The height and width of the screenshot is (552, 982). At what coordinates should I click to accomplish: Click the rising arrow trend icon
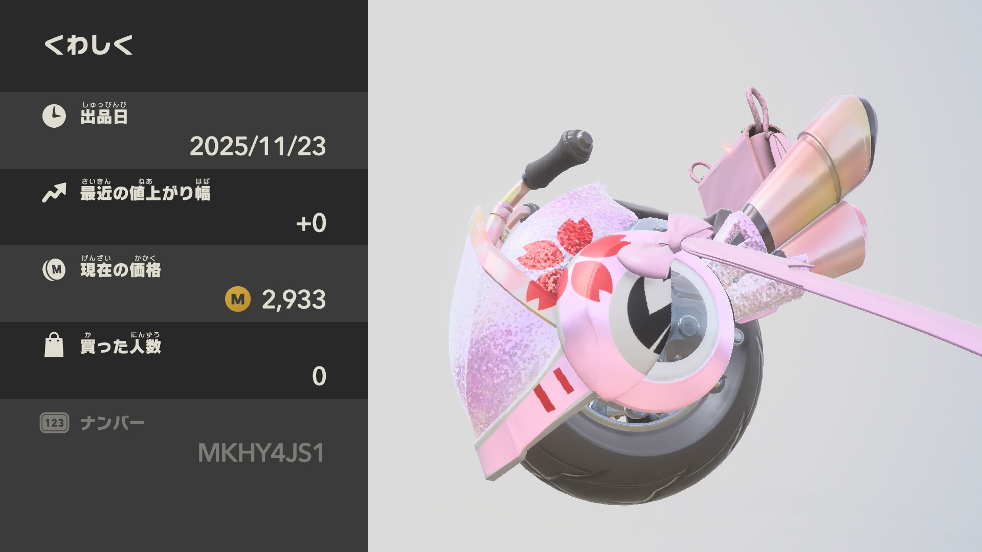click(x=54, y=193)
